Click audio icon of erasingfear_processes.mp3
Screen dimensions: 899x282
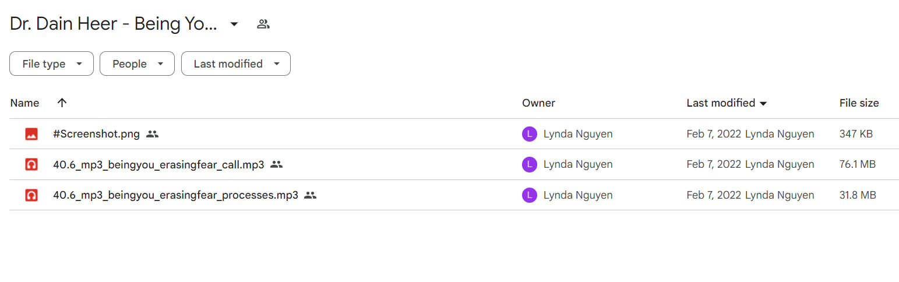pos(31,195)
